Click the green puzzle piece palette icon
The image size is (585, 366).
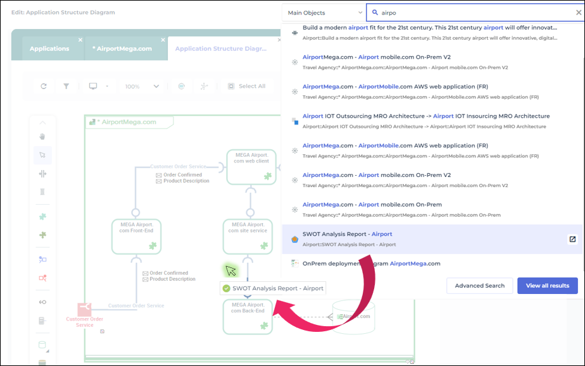tap(42, 217)
